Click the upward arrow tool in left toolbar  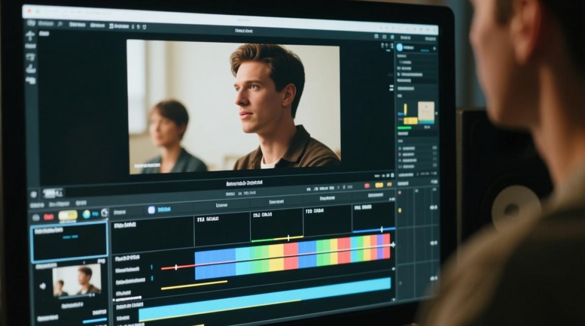30,36
